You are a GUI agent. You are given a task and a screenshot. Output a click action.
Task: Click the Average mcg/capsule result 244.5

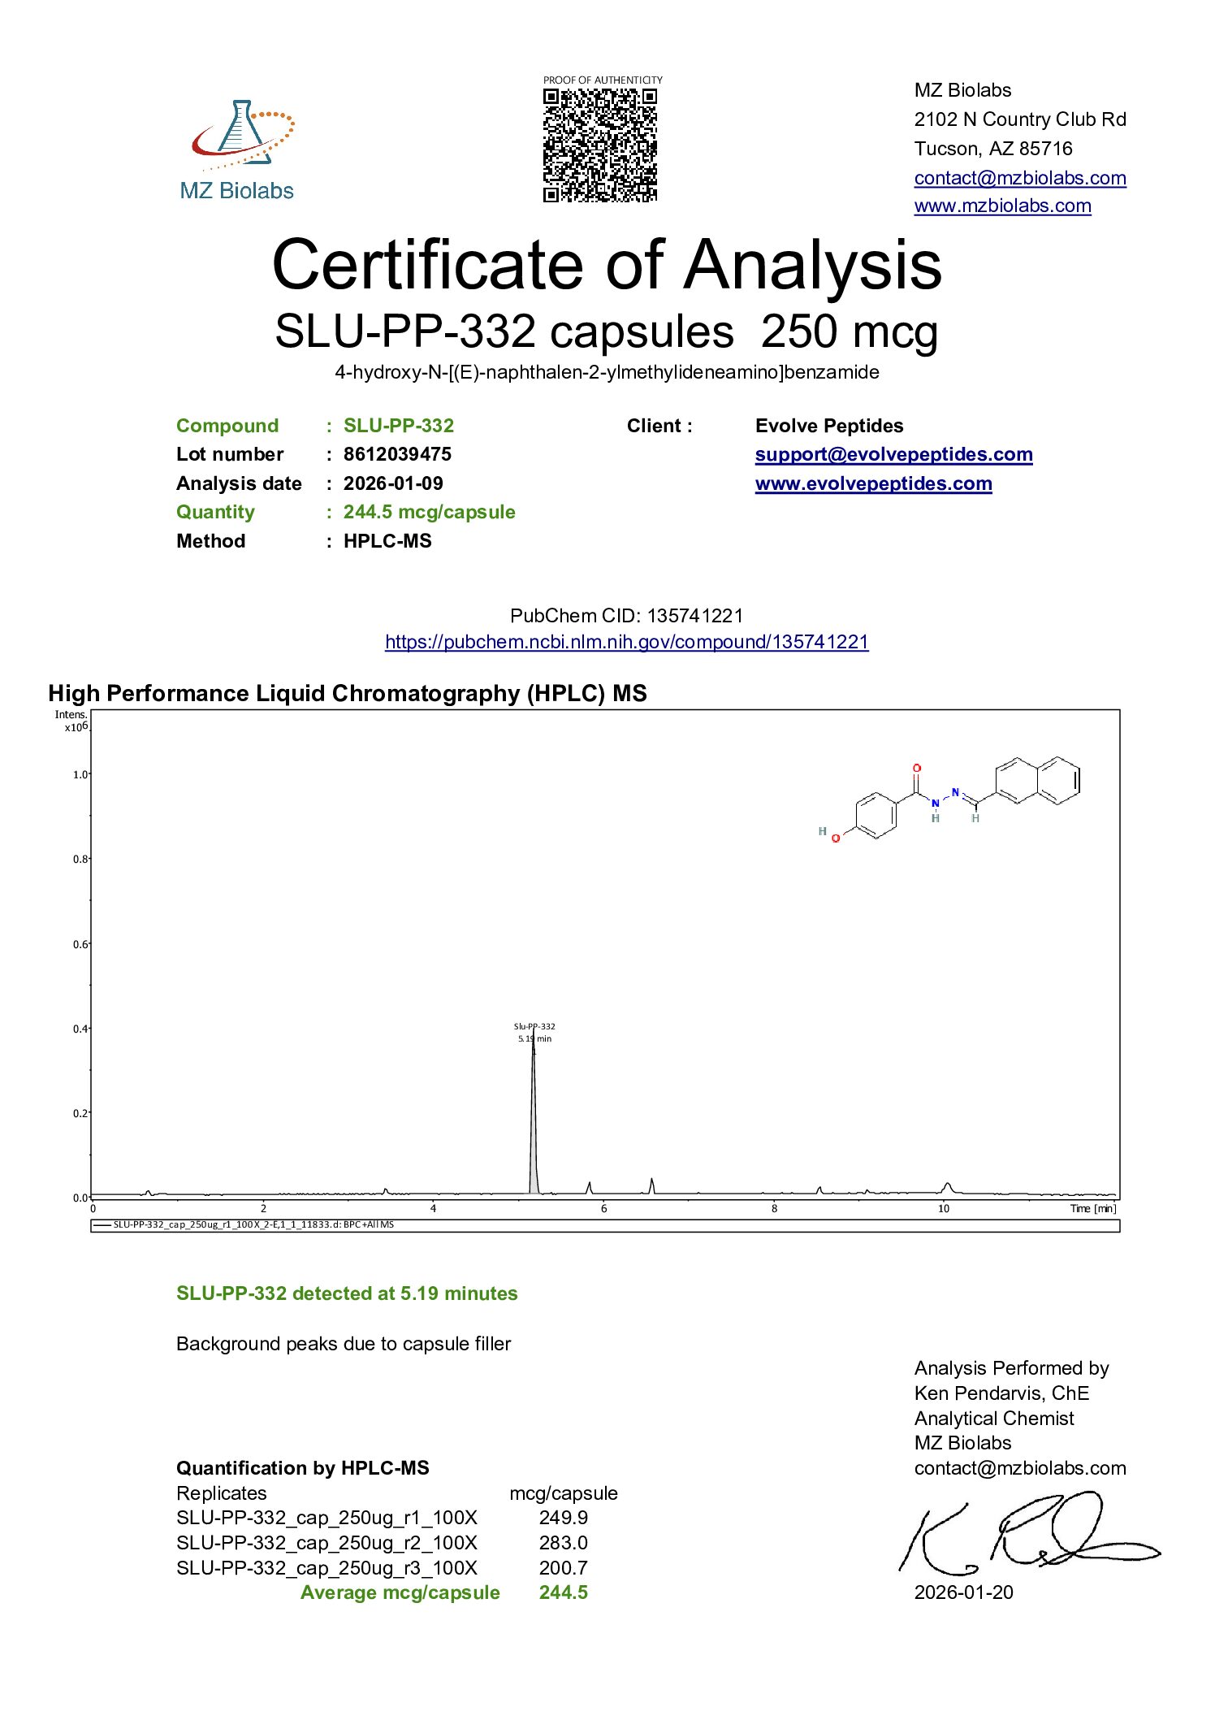pyautogui.click(x=563, y=1592)
